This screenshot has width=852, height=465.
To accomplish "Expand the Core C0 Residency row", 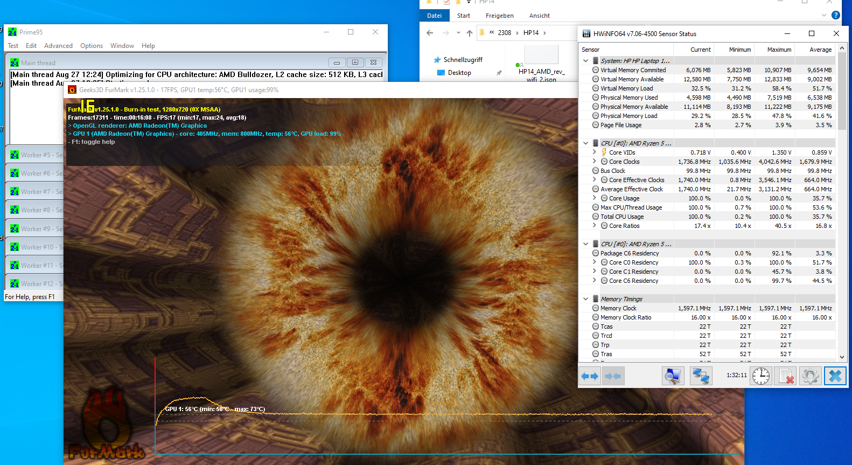I will tap(595, 262).
